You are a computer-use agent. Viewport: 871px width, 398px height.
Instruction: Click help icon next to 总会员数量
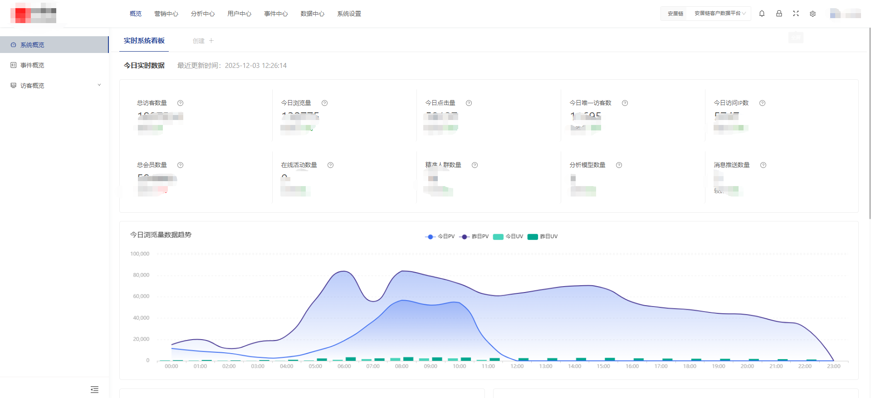180,165
